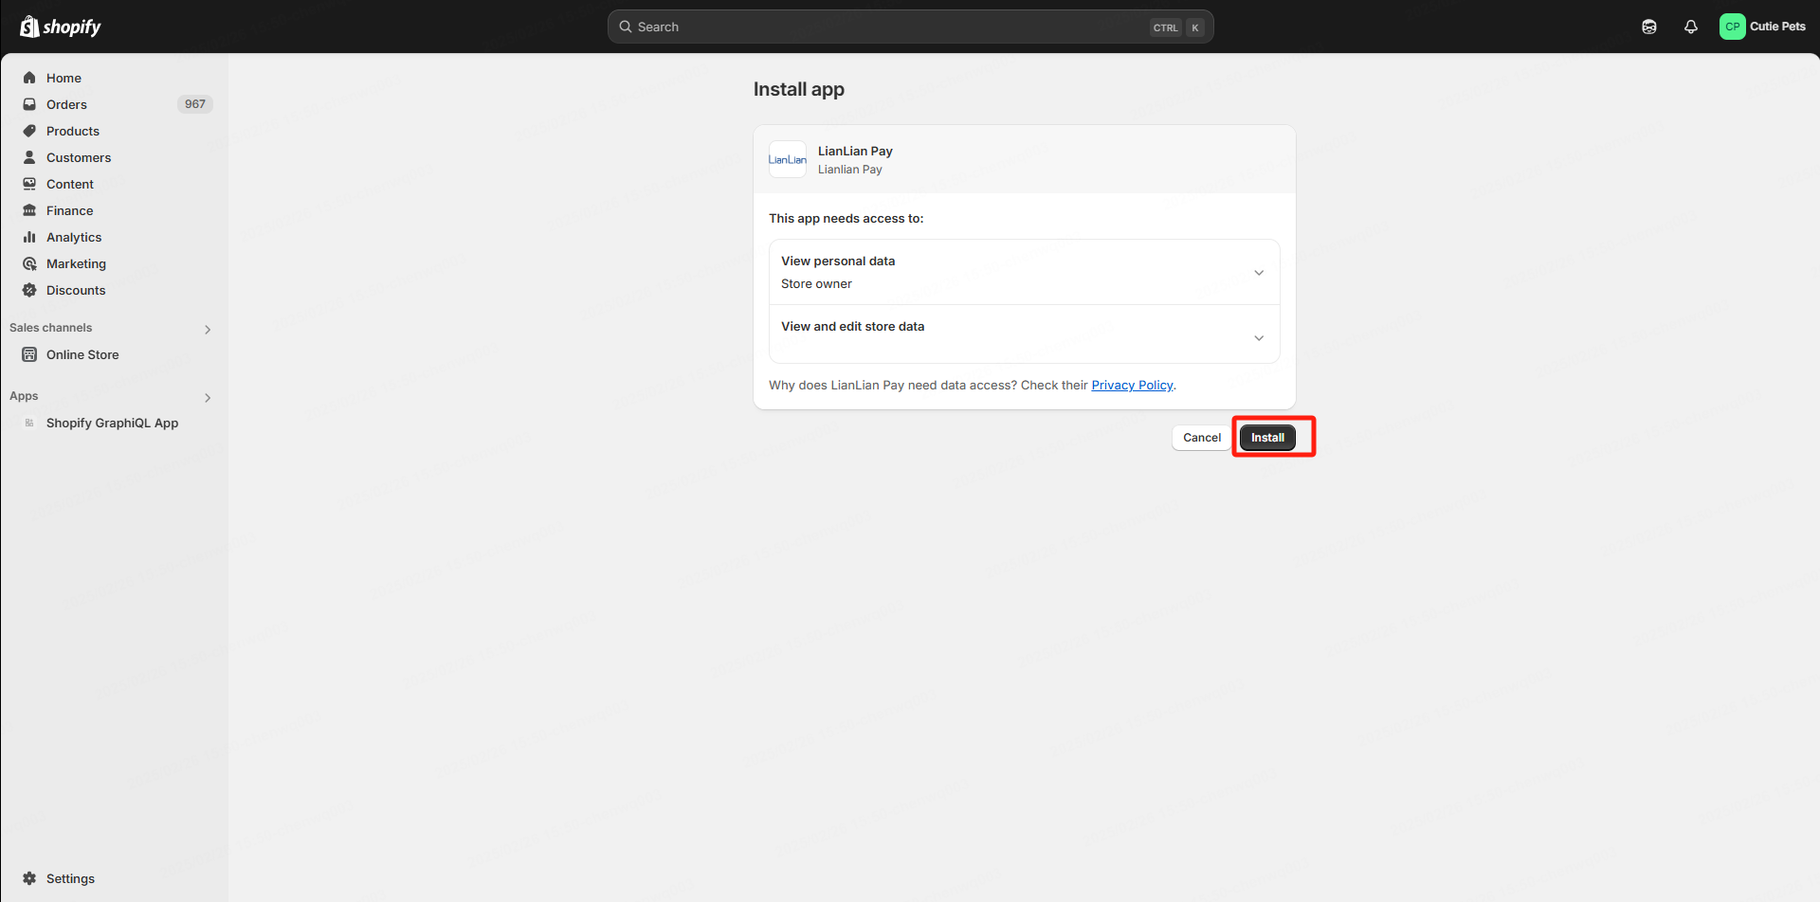The width and height of the screenshot is (1820, 902).
Task: Click the Marketing target icon
Action: click(29, 263)
